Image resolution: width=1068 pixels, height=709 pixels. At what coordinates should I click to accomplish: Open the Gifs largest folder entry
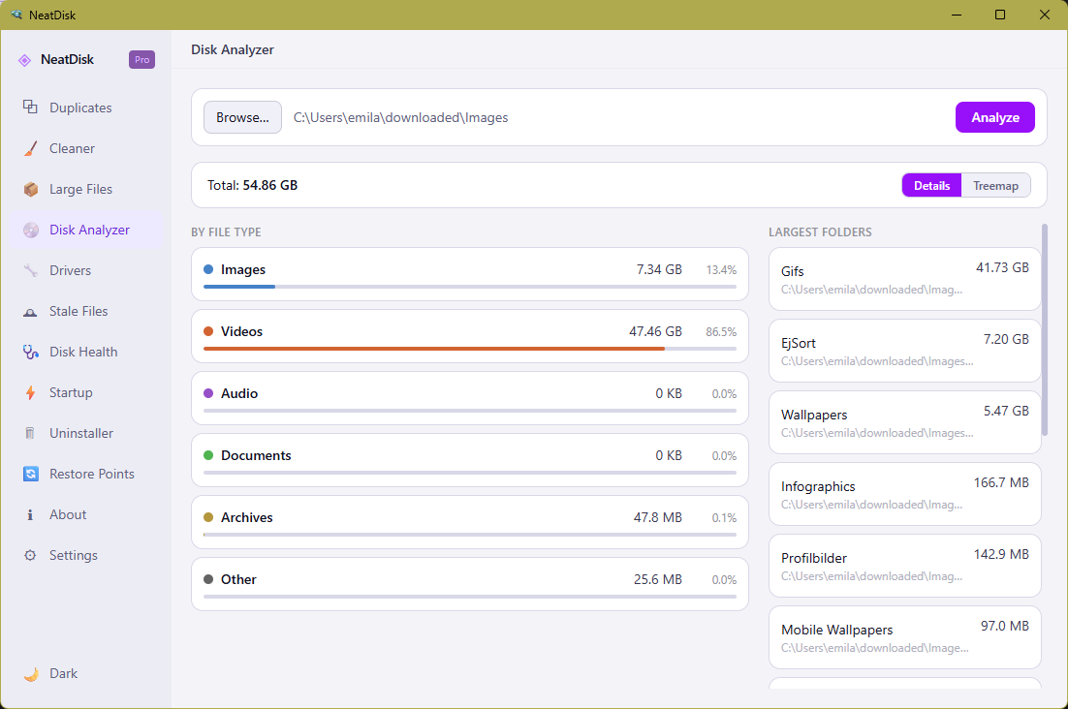coord(904,279)
